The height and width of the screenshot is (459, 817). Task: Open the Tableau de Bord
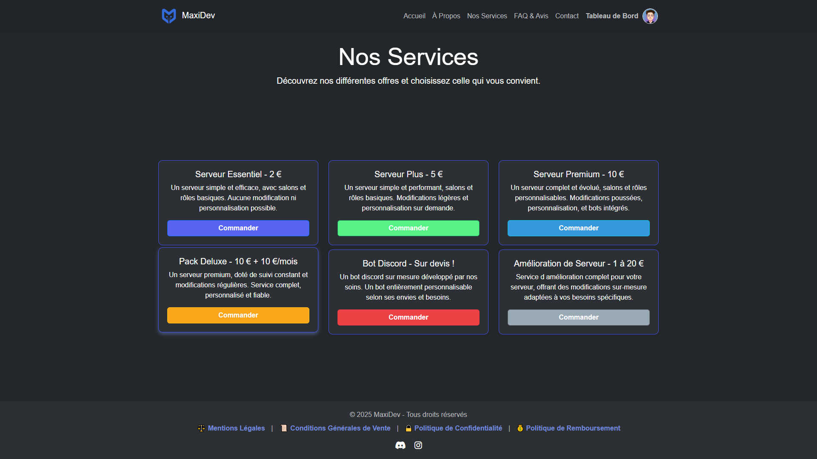click(611, 16)
